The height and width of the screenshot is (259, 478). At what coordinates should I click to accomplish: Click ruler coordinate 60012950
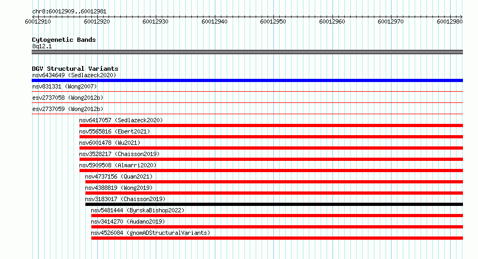(x=273, y=21)
